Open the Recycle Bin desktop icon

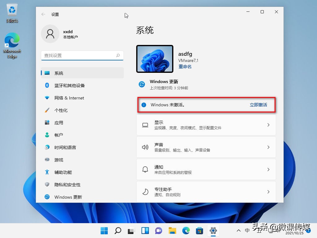pos(12,14)
